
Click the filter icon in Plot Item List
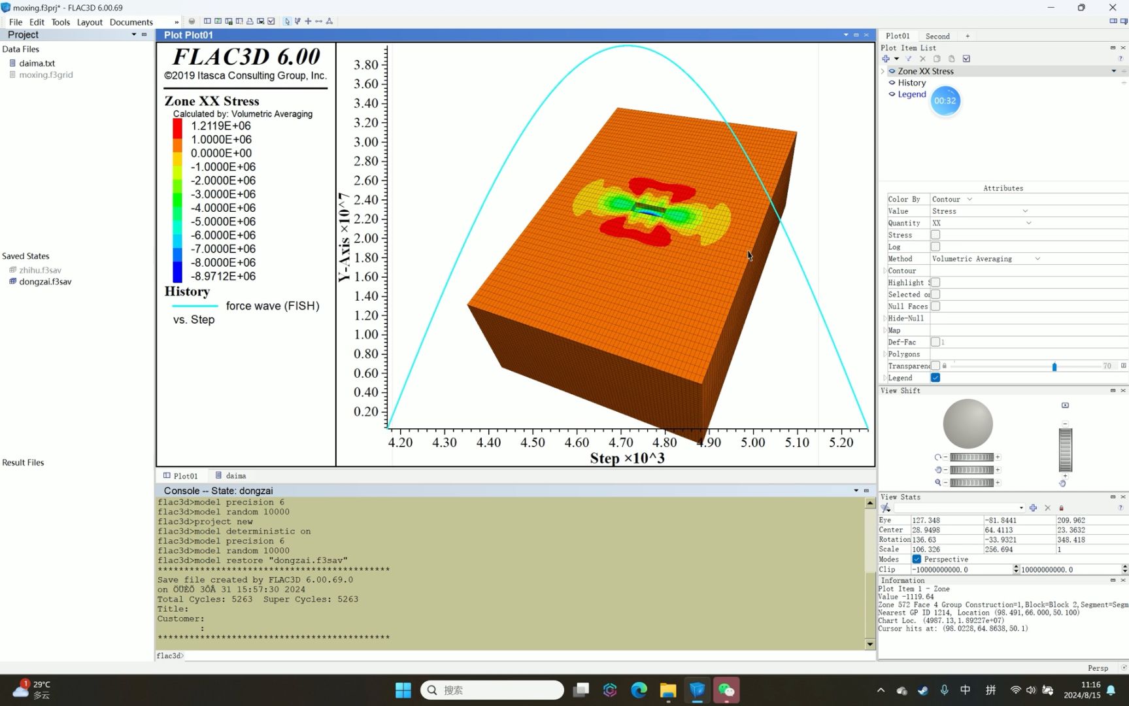(908, 59)
